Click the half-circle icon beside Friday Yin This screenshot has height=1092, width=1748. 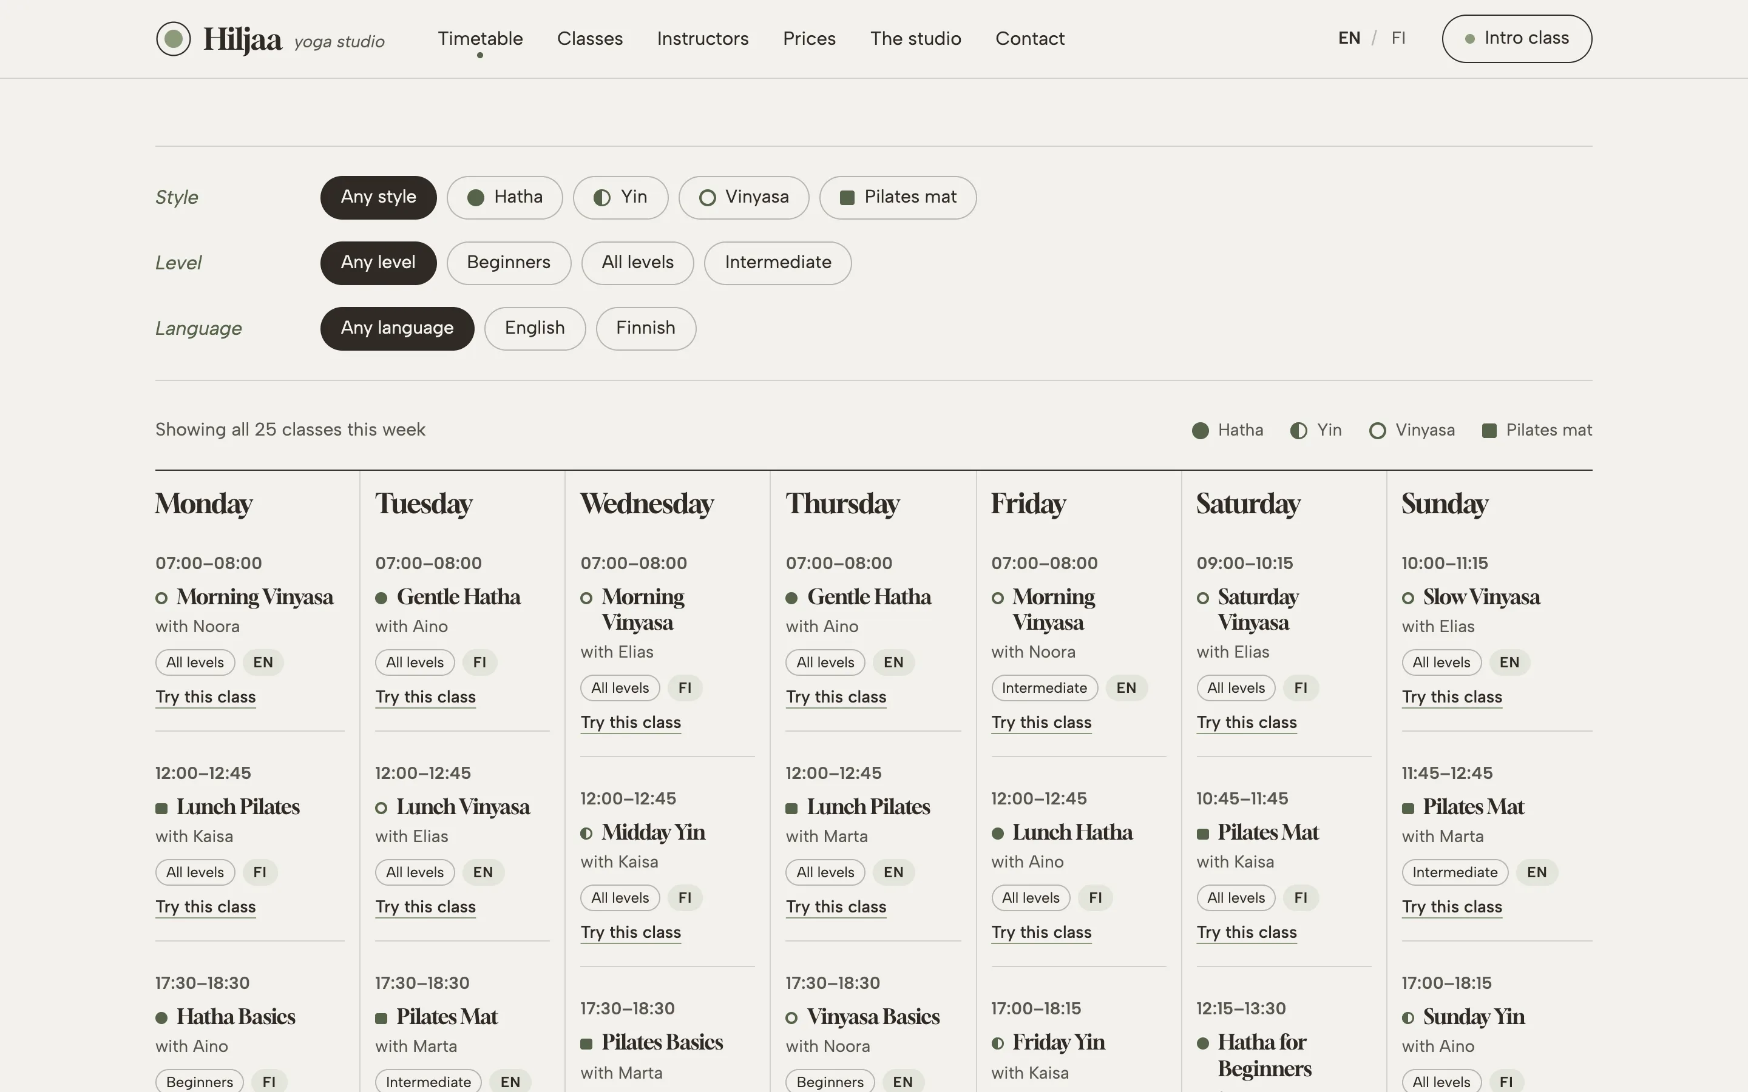(x=998, y=1043)
